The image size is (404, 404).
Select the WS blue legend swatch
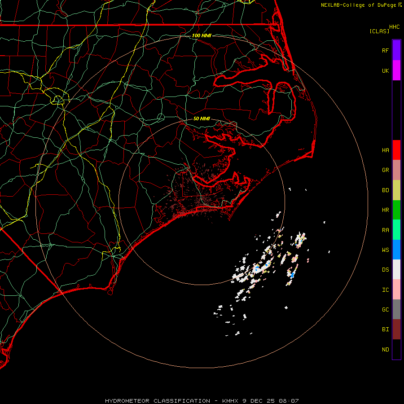[396, 250]
